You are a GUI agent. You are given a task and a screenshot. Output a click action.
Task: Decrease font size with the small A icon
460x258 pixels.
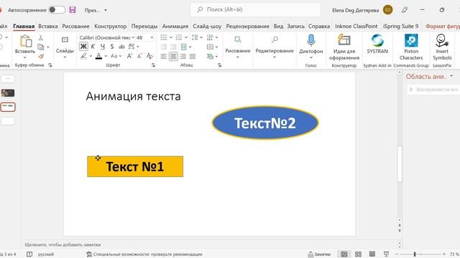139,56
